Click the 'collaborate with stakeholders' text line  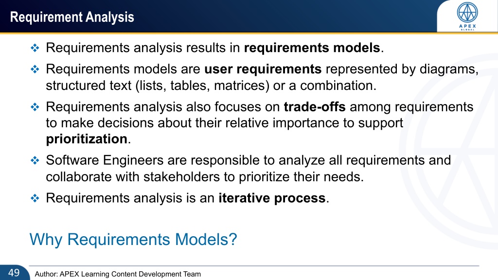pyautogui.click(x=205, y=177)
